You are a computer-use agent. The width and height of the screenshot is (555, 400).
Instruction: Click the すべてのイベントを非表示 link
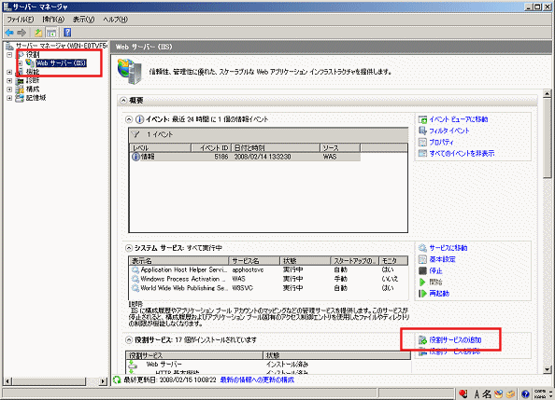pyautogui.click(x=462, y=153)
